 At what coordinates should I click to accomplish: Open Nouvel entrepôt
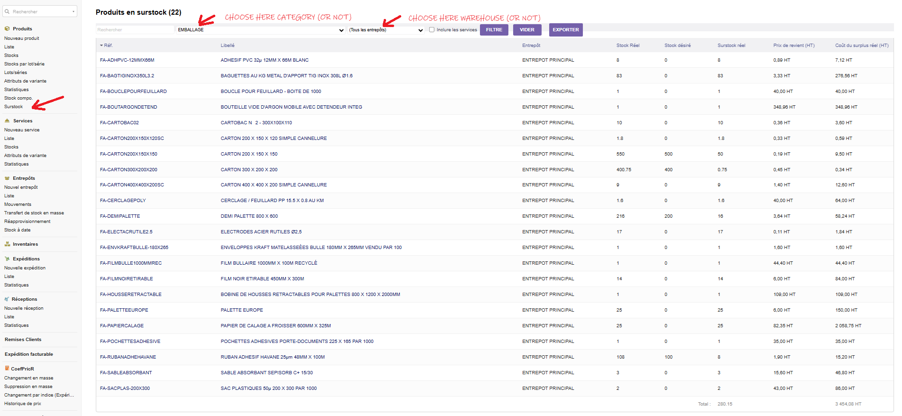[x=21, y=187]
